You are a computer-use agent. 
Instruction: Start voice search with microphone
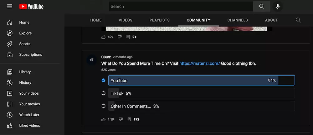pyautogui.click(x=277, y=6)
